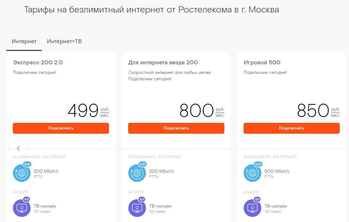Click the 499 руб. price
This screenshot has width=349, height=222.
pyautogui.click(x=83, y=111)
